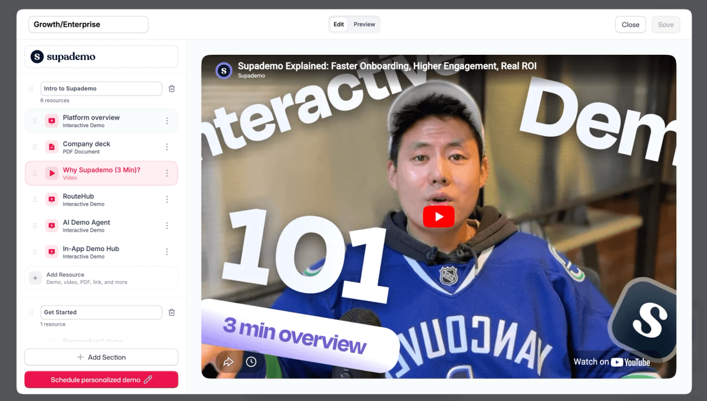
Task: Click trash icon beside Get Started section
Action: click(171, 312)
